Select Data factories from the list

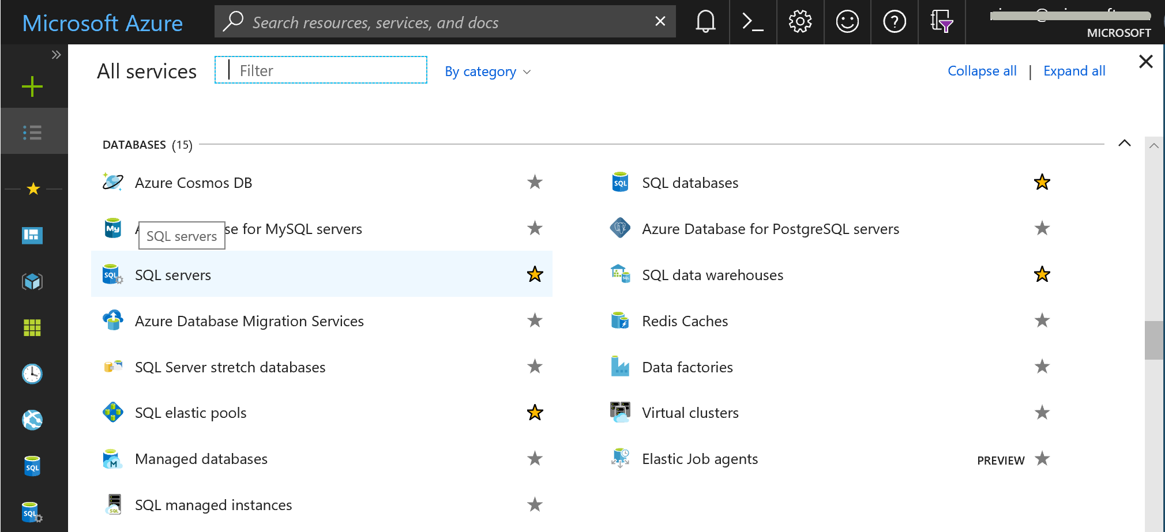click(687, 367)
